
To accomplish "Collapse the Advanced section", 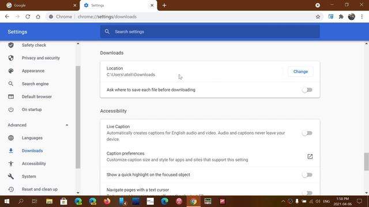I will click(67, 125).
